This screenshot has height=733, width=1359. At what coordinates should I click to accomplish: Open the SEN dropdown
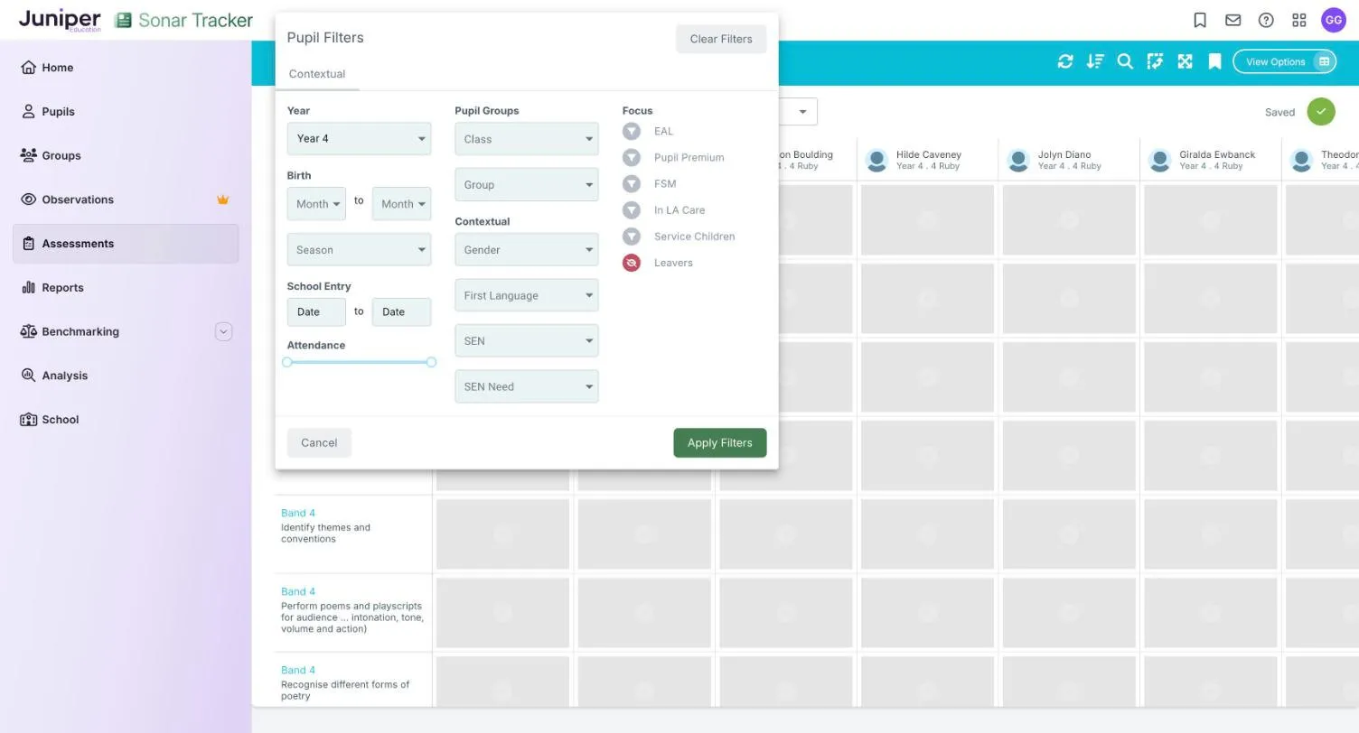pos(527,340)
